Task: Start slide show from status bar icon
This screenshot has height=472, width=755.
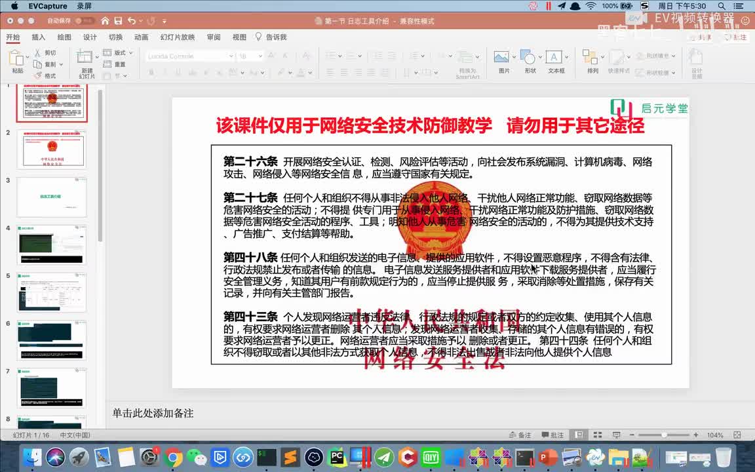Action: 616,435
